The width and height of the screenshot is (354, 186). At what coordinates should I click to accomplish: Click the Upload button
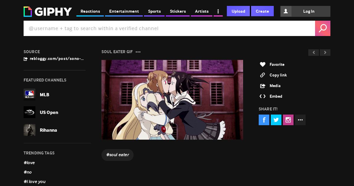tap(238, 11)
